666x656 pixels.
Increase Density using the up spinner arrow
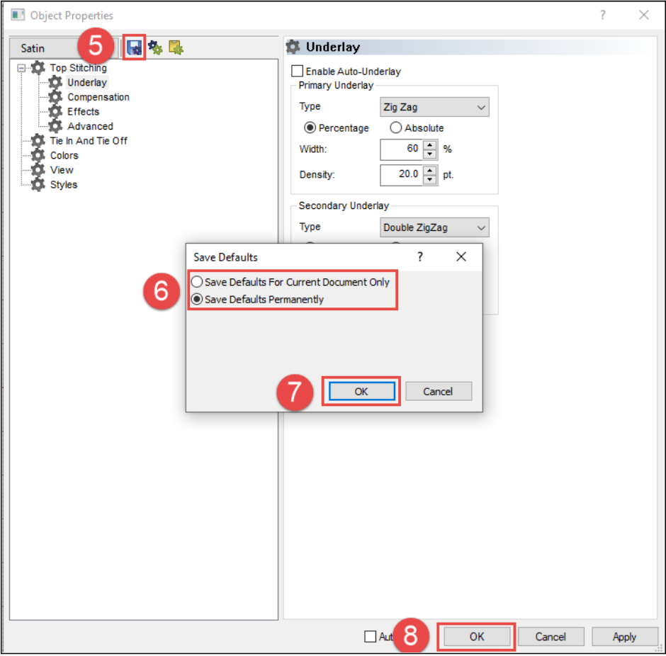[x=430, y=171]
